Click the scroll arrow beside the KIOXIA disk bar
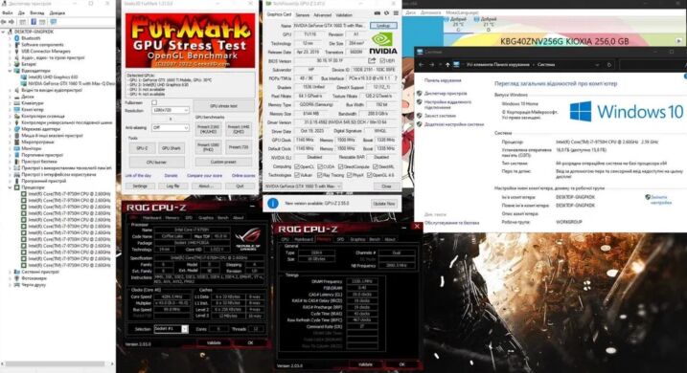This screenshot has width=687, height=373. 679,41
